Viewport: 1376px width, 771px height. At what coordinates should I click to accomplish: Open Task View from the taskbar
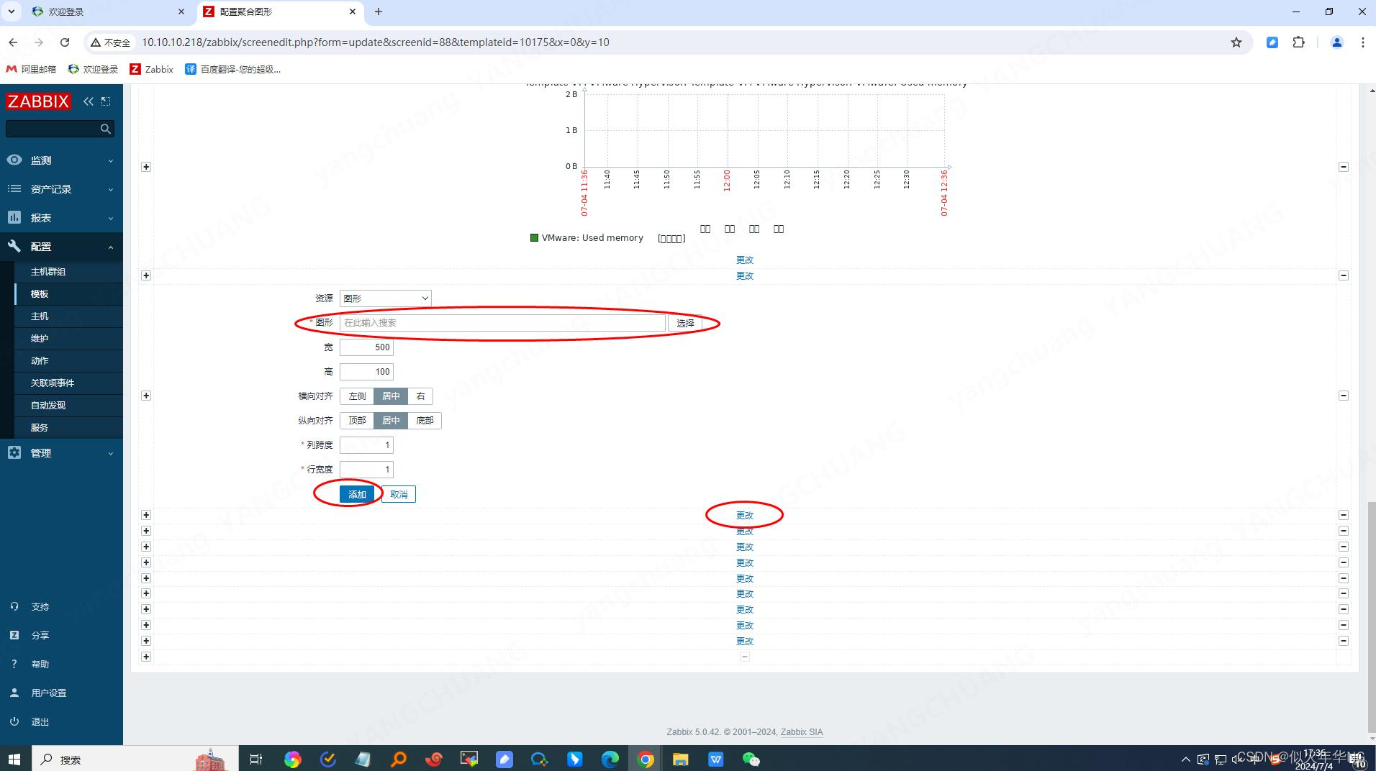pyautogui.click(x=256, y=759)
